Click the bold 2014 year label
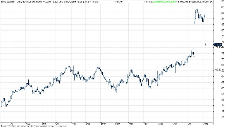The height and width of the screenshot is (127, 225). [103, 124]
